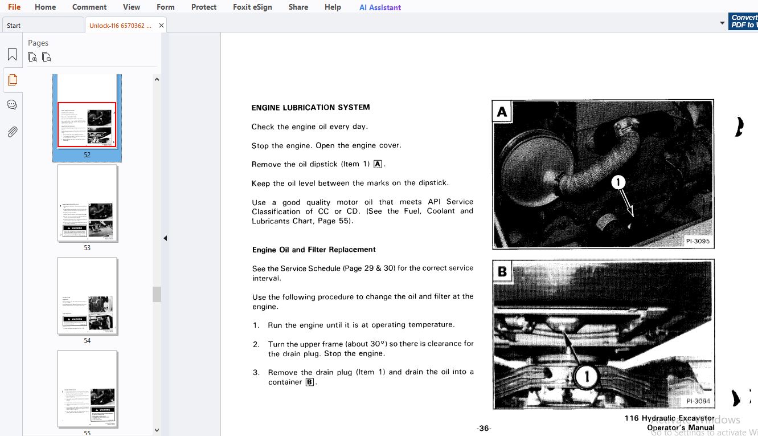Open the document tab list dropdown arrow
Image resolution: width=758 pixels, height=436 pixels.
click(722, 23)
